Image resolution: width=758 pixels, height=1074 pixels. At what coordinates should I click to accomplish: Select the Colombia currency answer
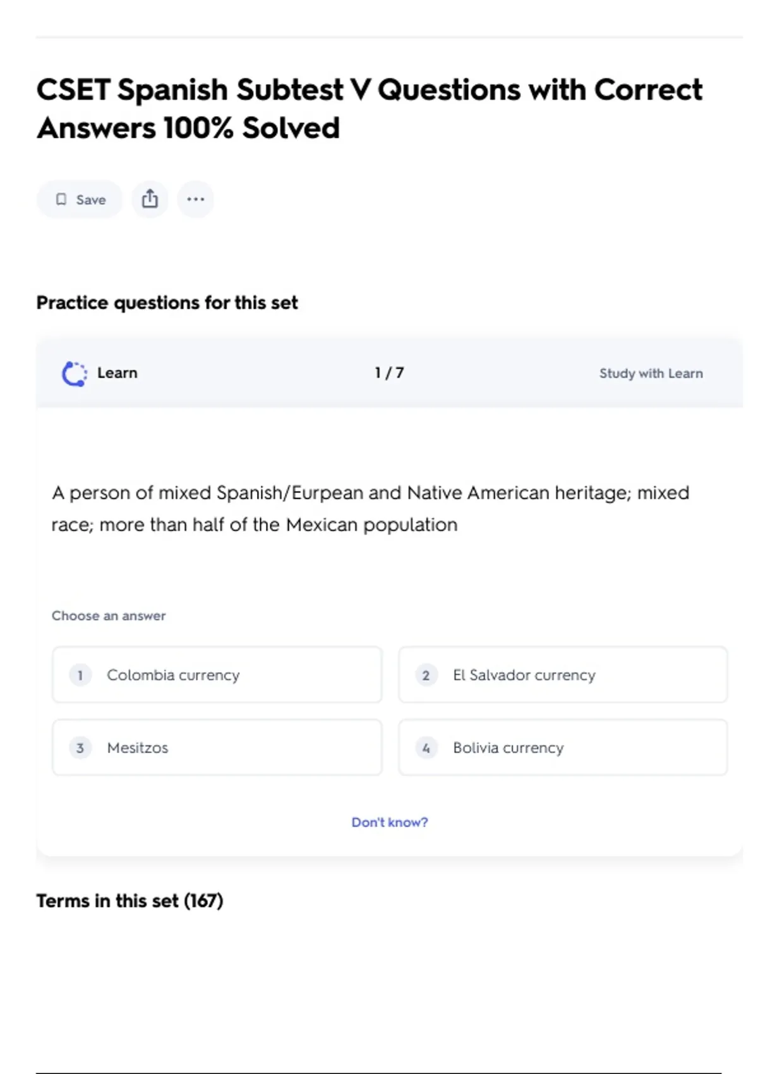point(217,675)
